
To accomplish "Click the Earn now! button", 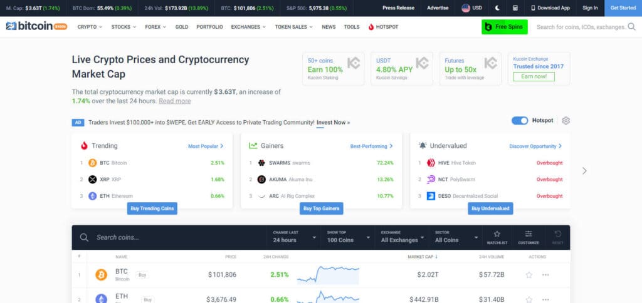I will click(534, 76).
